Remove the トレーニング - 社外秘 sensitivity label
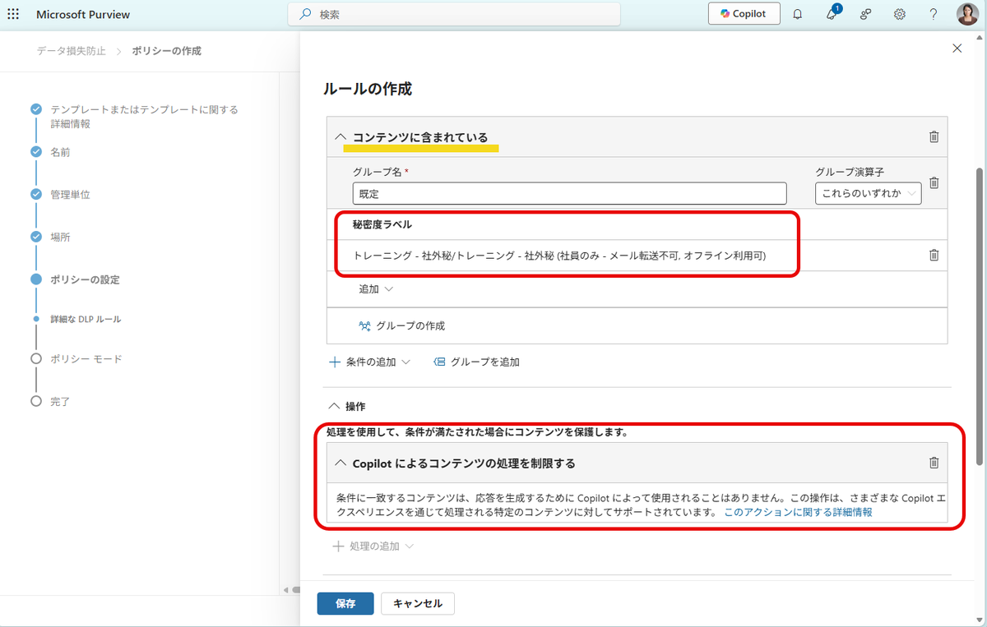987x627 pixels. (x=934, y=256)
